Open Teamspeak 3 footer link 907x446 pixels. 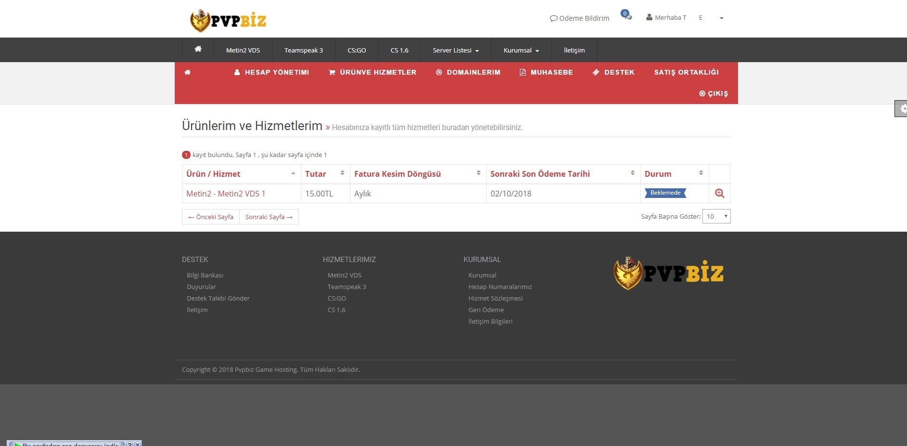[347, 287]
